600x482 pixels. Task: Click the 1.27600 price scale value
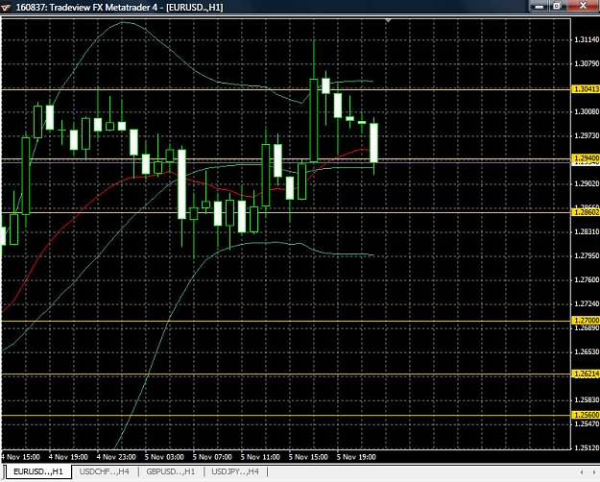point(587,279)
